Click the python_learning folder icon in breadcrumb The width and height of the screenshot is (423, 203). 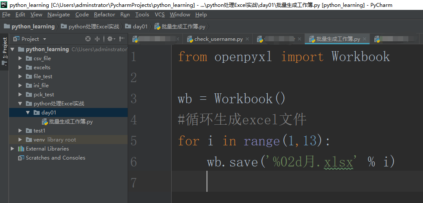coord(7,26)
